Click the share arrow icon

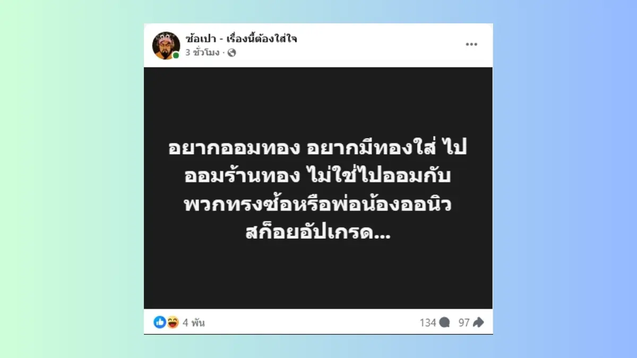pos(478,322)
